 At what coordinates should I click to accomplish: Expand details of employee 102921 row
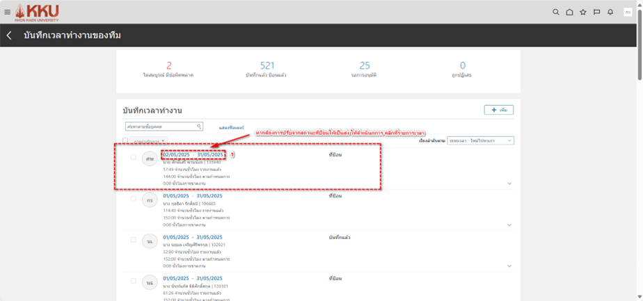pyautogui.click(x=509, y=266)
